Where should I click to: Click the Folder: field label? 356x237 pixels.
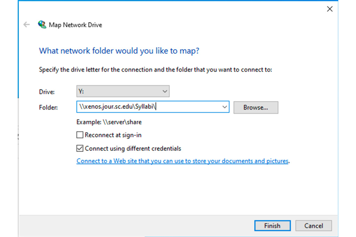48,108
